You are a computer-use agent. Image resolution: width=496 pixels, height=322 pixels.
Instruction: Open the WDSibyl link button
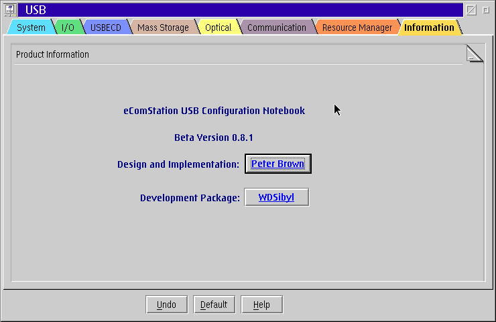coord(276,197)
